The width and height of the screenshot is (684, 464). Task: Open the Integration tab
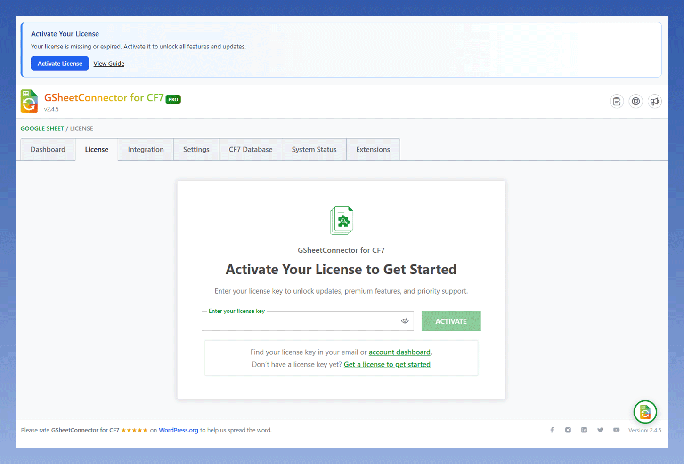[146, 150]
